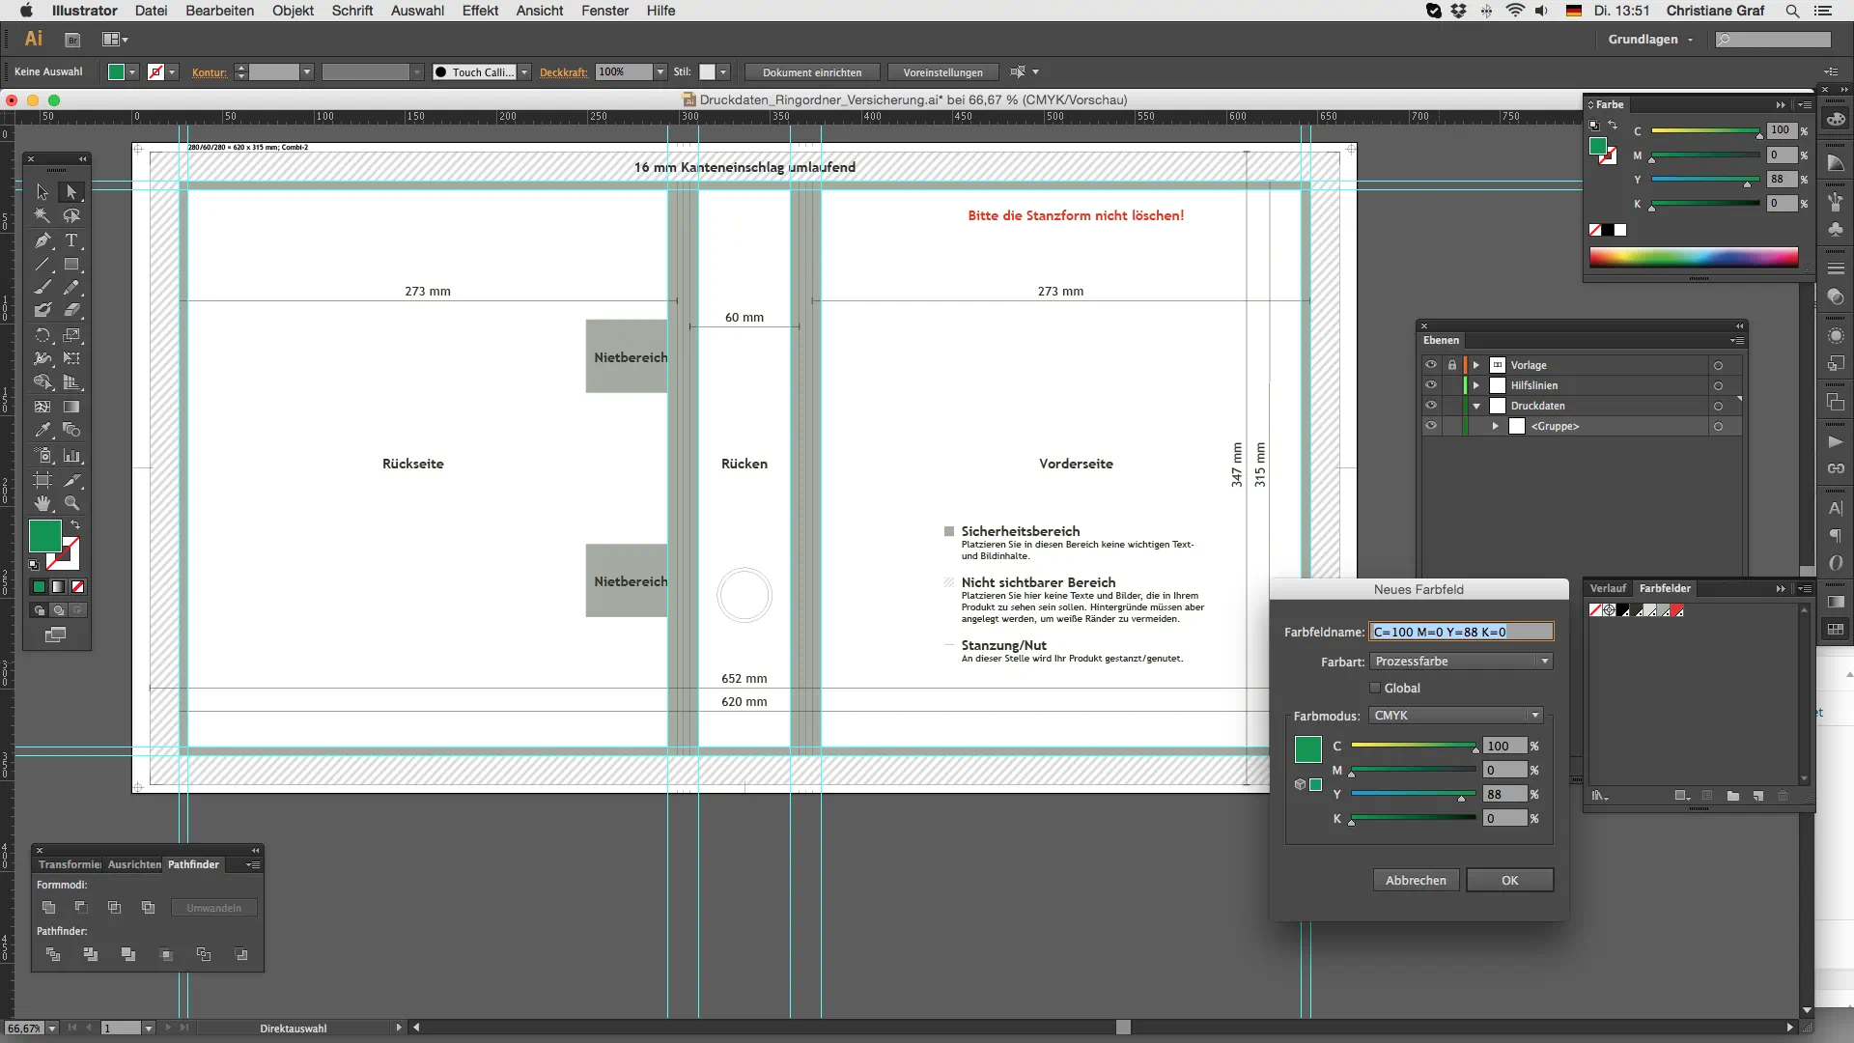Select the Hand tool
The image size is (1854, 1043).
pyautogui.click(x=42, y=503)
